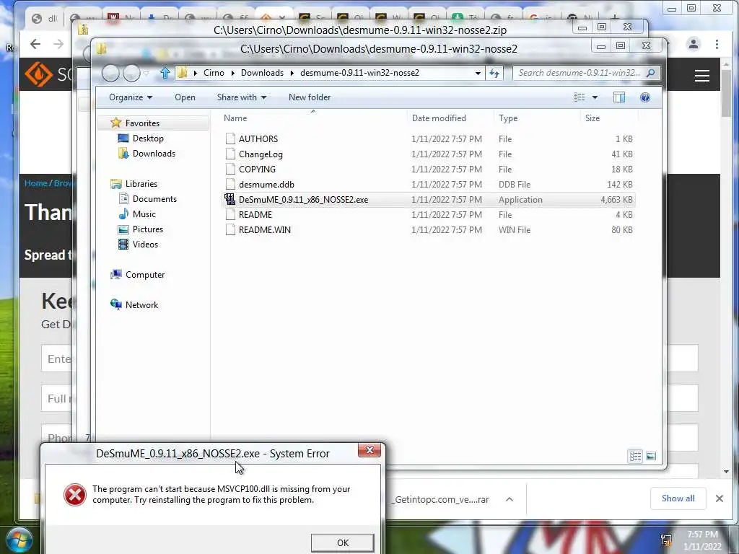The height and width of the screenshot is (554, 739).
Task: Click the arrow after Downloads in breadcrumb
Action: point(292,73)
